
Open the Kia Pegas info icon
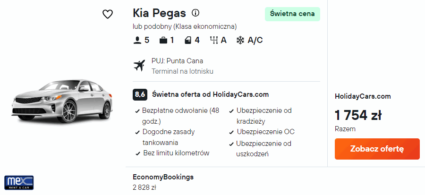click(195, 13)
